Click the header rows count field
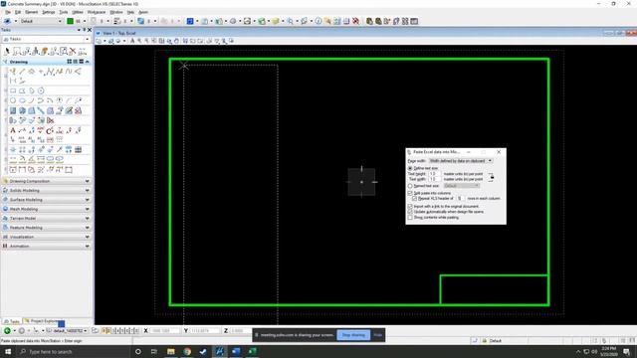 [460, 199]
